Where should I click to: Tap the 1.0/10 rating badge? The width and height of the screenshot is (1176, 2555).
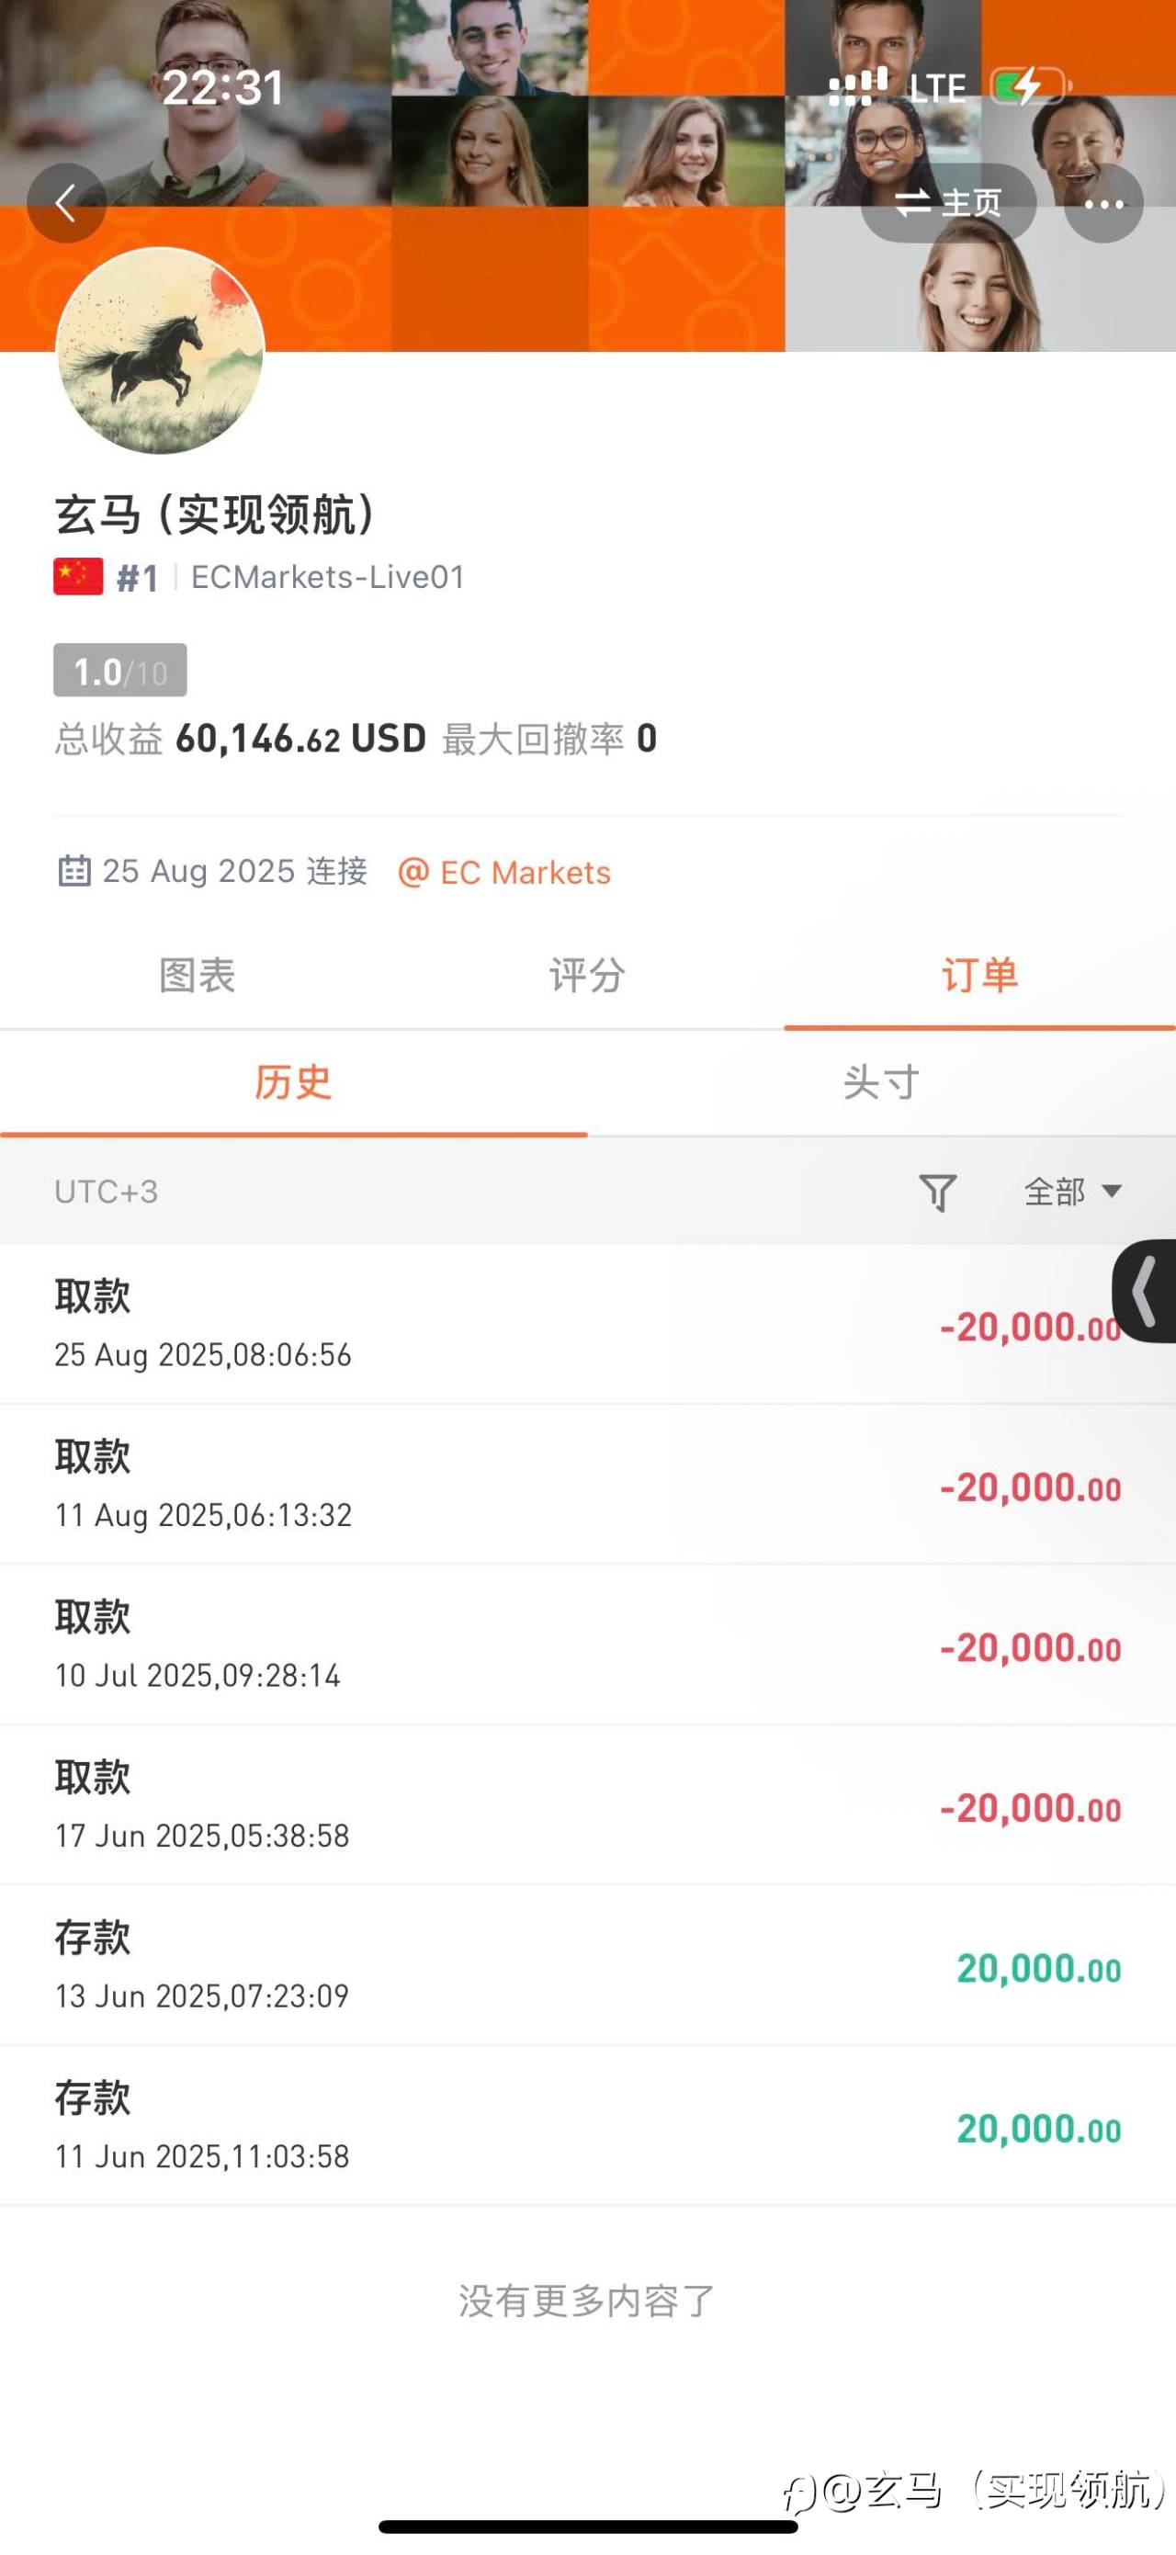120,672
